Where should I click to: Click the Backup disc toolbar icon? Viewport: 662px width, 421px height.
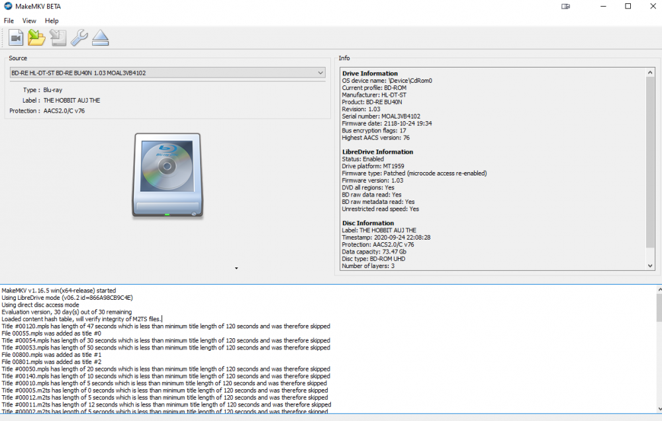point(58,38)
